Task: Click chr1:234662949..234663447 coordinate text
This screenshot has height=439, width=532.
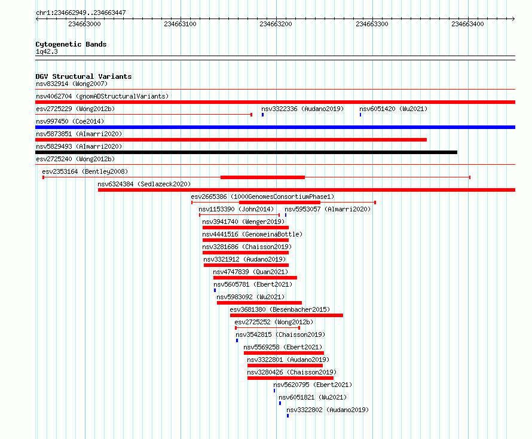Action: [x=81, y=13]
